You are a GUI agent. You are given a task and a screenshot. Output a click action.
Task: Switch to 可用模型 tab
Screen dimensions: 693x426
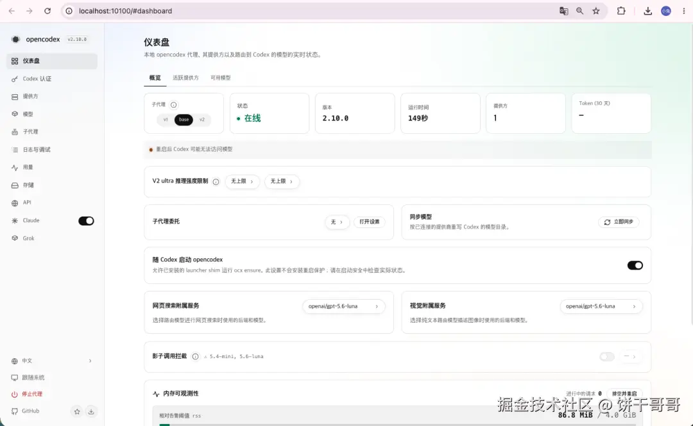click(221, 78)
